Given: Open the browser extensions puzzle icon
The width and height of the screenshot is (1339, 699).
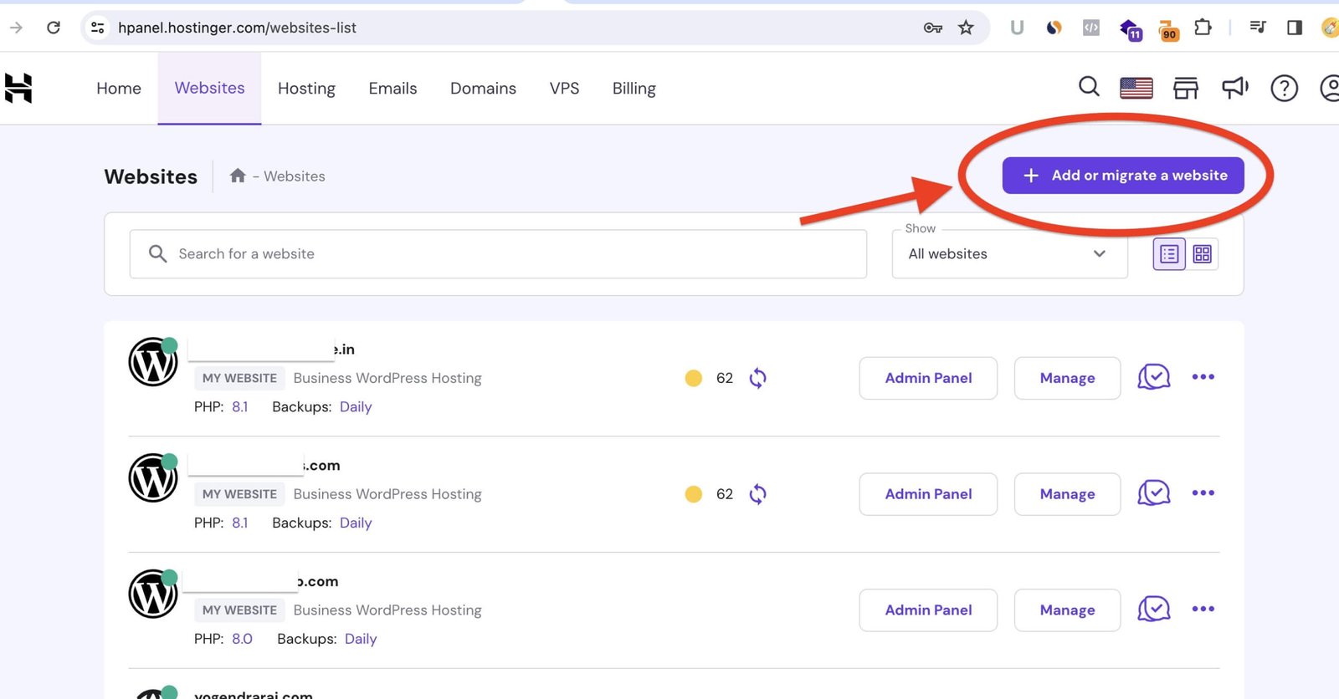Looking at the screenshot, I should pos(1203,28).
